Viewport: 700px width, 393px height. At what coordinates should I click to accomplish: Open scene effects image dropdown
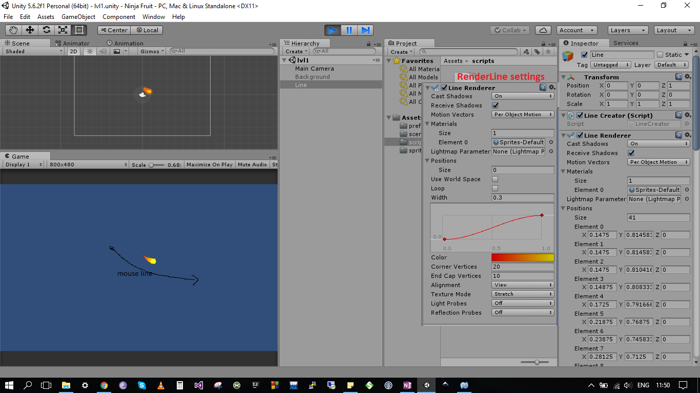tap(120, 51)
